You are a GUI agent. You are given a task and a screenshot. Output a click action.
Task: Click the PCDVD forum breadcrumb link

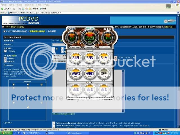16,31
